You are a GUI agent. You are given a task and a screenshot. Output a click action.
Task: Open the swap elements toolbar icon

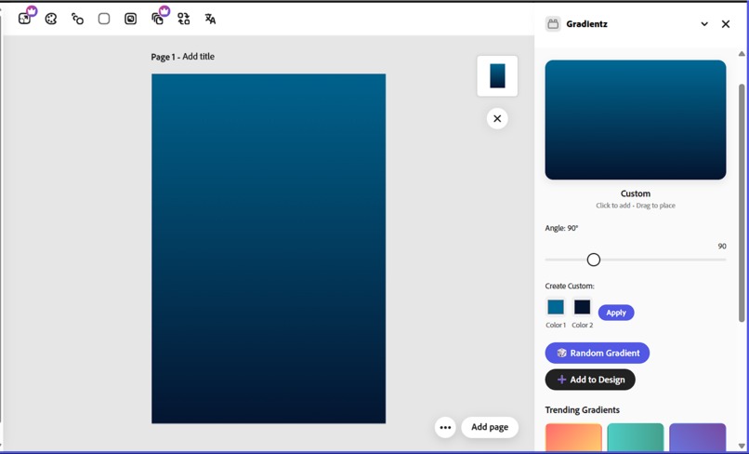183,19
